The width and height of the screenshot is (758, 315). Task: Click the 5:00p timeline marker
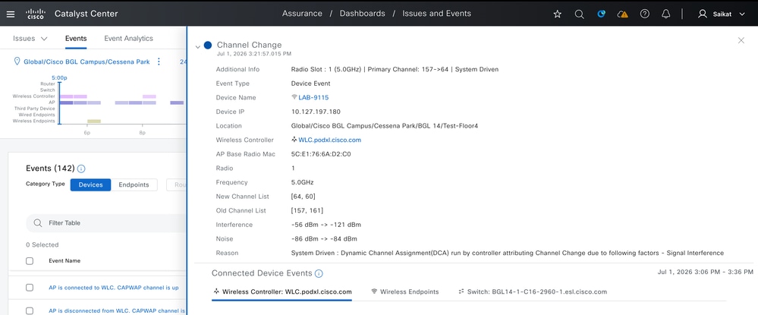59,77
